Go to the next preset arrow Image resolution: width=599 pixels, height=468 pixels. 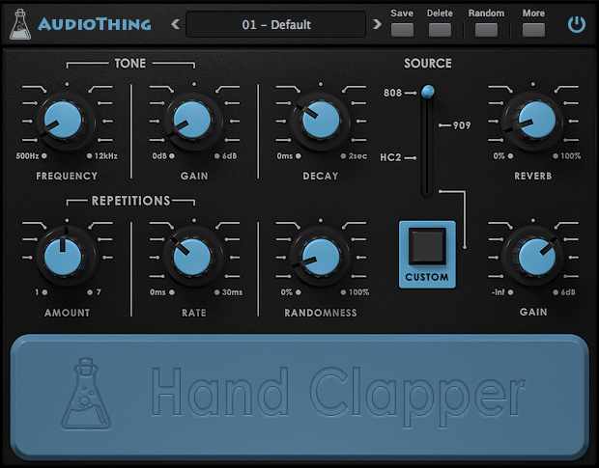(377, 24)
